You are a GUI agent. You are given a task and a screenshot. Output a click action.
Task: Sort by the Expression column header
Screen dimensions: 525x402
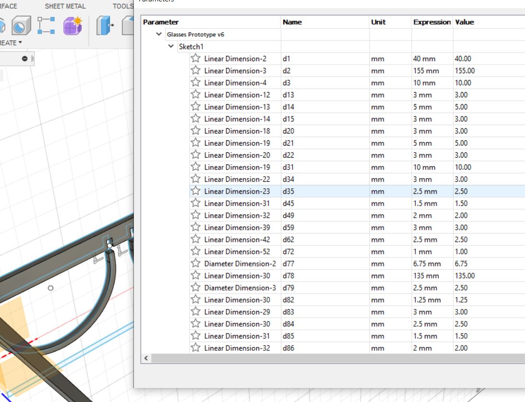(432, 22)
